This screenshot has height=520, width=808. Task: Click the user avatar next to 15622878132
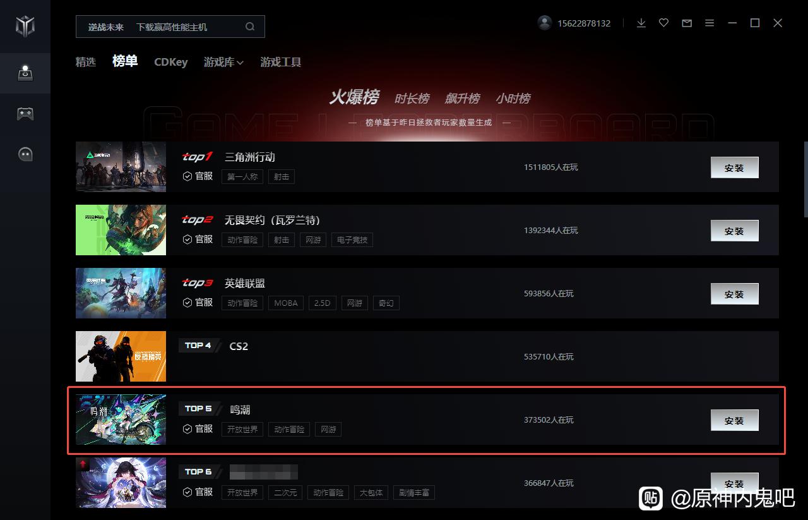(545, 23)
